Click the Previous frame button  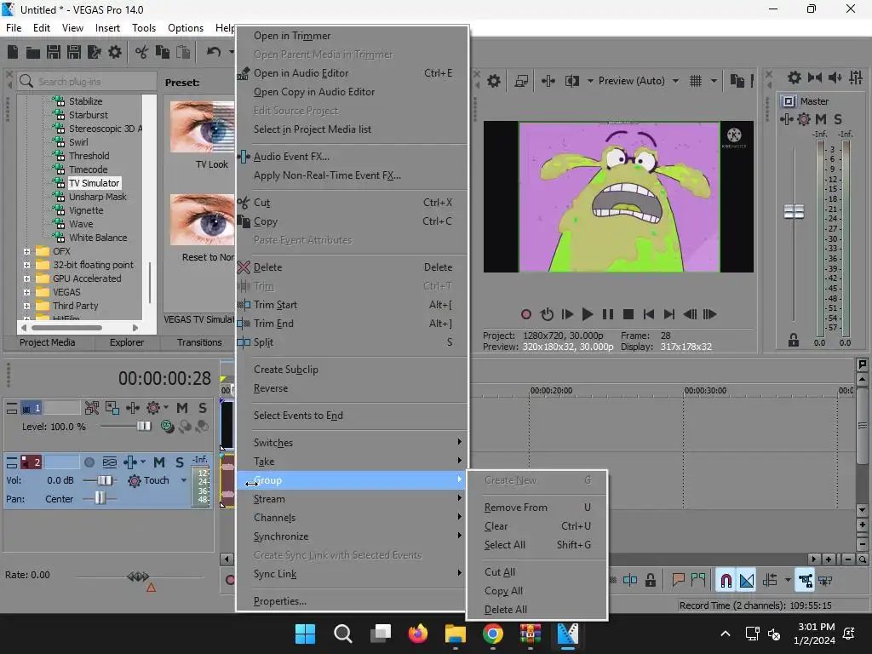pyautogui.click(x=690, y=314)
